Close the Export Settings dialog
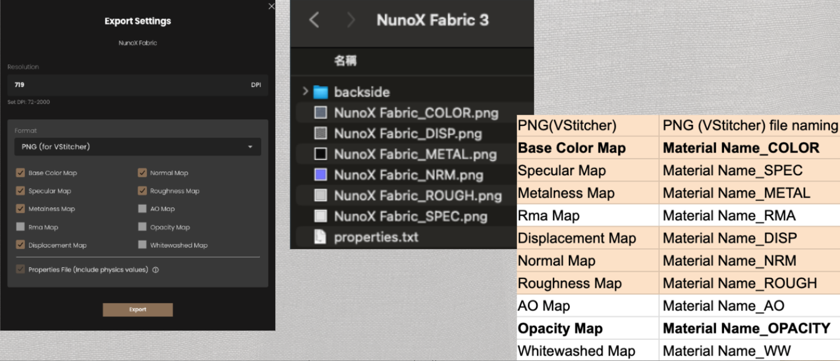The width and height of the screenshot is (840, 361). click(271, 7)
